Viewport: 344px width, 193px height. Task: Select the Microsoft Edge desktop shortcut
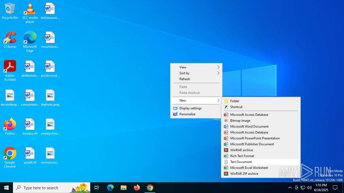(x=30, y=42)
